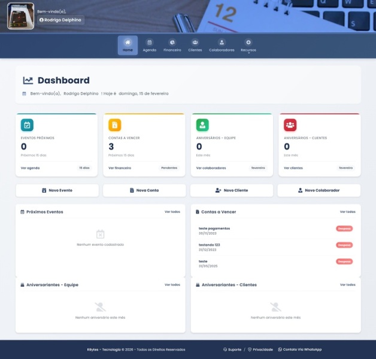Open the teste pagamentos bill entry
The width and height of the screenshot is (376, 359).
pos(214,228)
